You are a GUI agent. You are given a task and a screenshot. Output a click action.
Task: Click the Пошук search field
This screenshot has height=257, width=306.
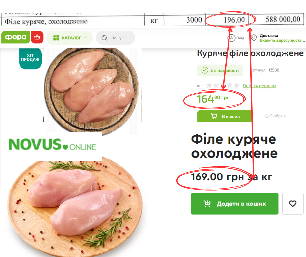[116, 38]
